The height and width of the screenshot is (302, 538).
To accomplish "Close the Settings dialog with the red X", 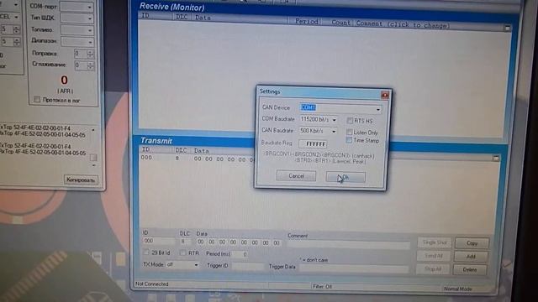I will pos(385,95).
